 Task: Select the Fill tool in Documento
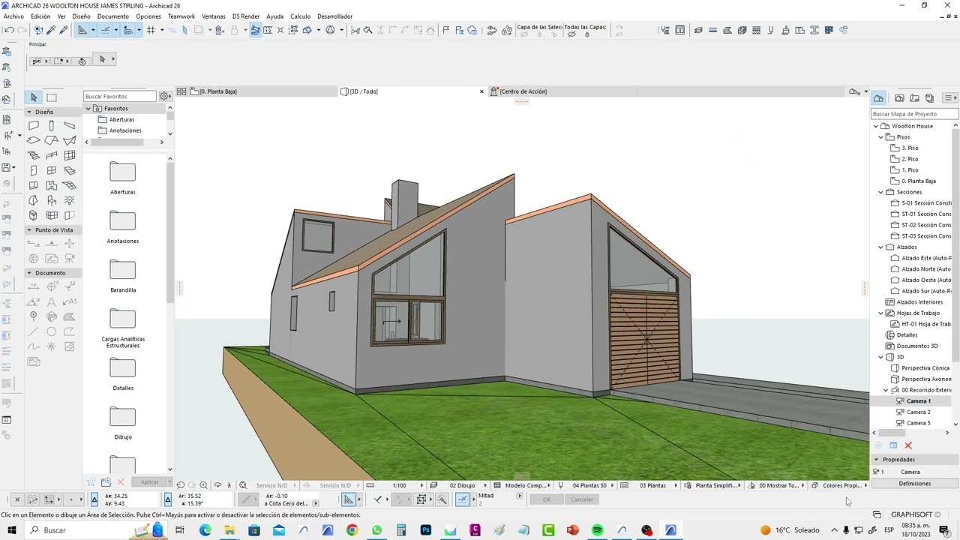click(70, 316)
